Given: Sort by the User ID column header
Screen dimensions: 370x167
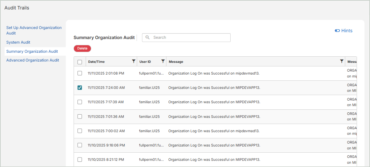Looking at the screenshot, I should [x=145, y=62].
